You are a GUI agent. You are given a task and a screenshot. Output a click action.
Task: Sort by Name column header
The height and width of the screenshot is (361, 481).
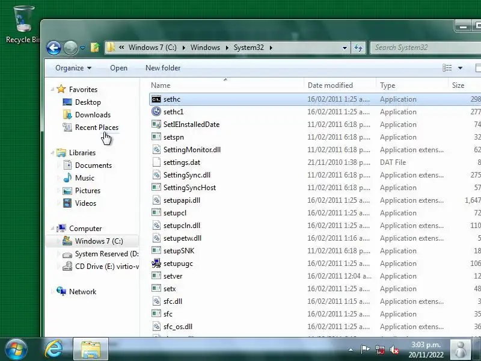click(227, 85)
